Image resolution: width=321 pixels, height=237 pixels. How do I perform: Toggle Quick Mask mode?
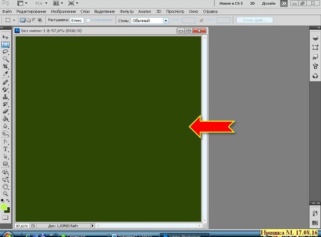(x=6, y=217)
